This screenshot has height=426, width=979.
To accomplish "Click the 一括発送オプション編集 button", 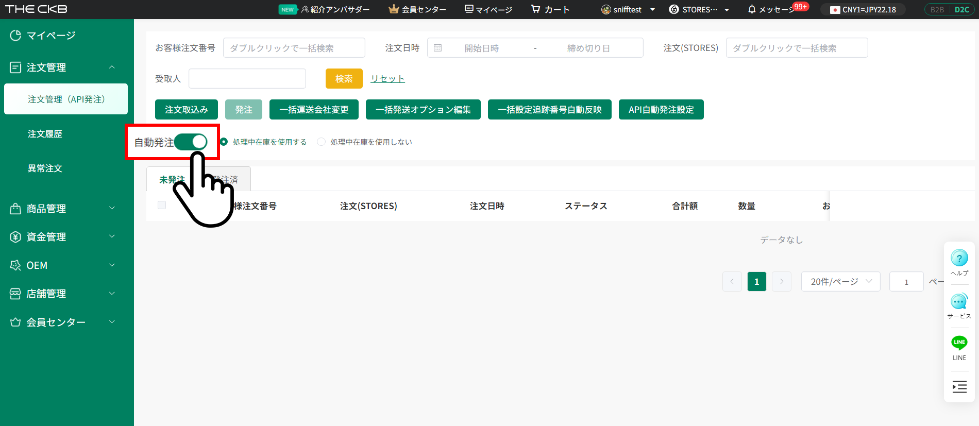I will click(x=423, y=109).
